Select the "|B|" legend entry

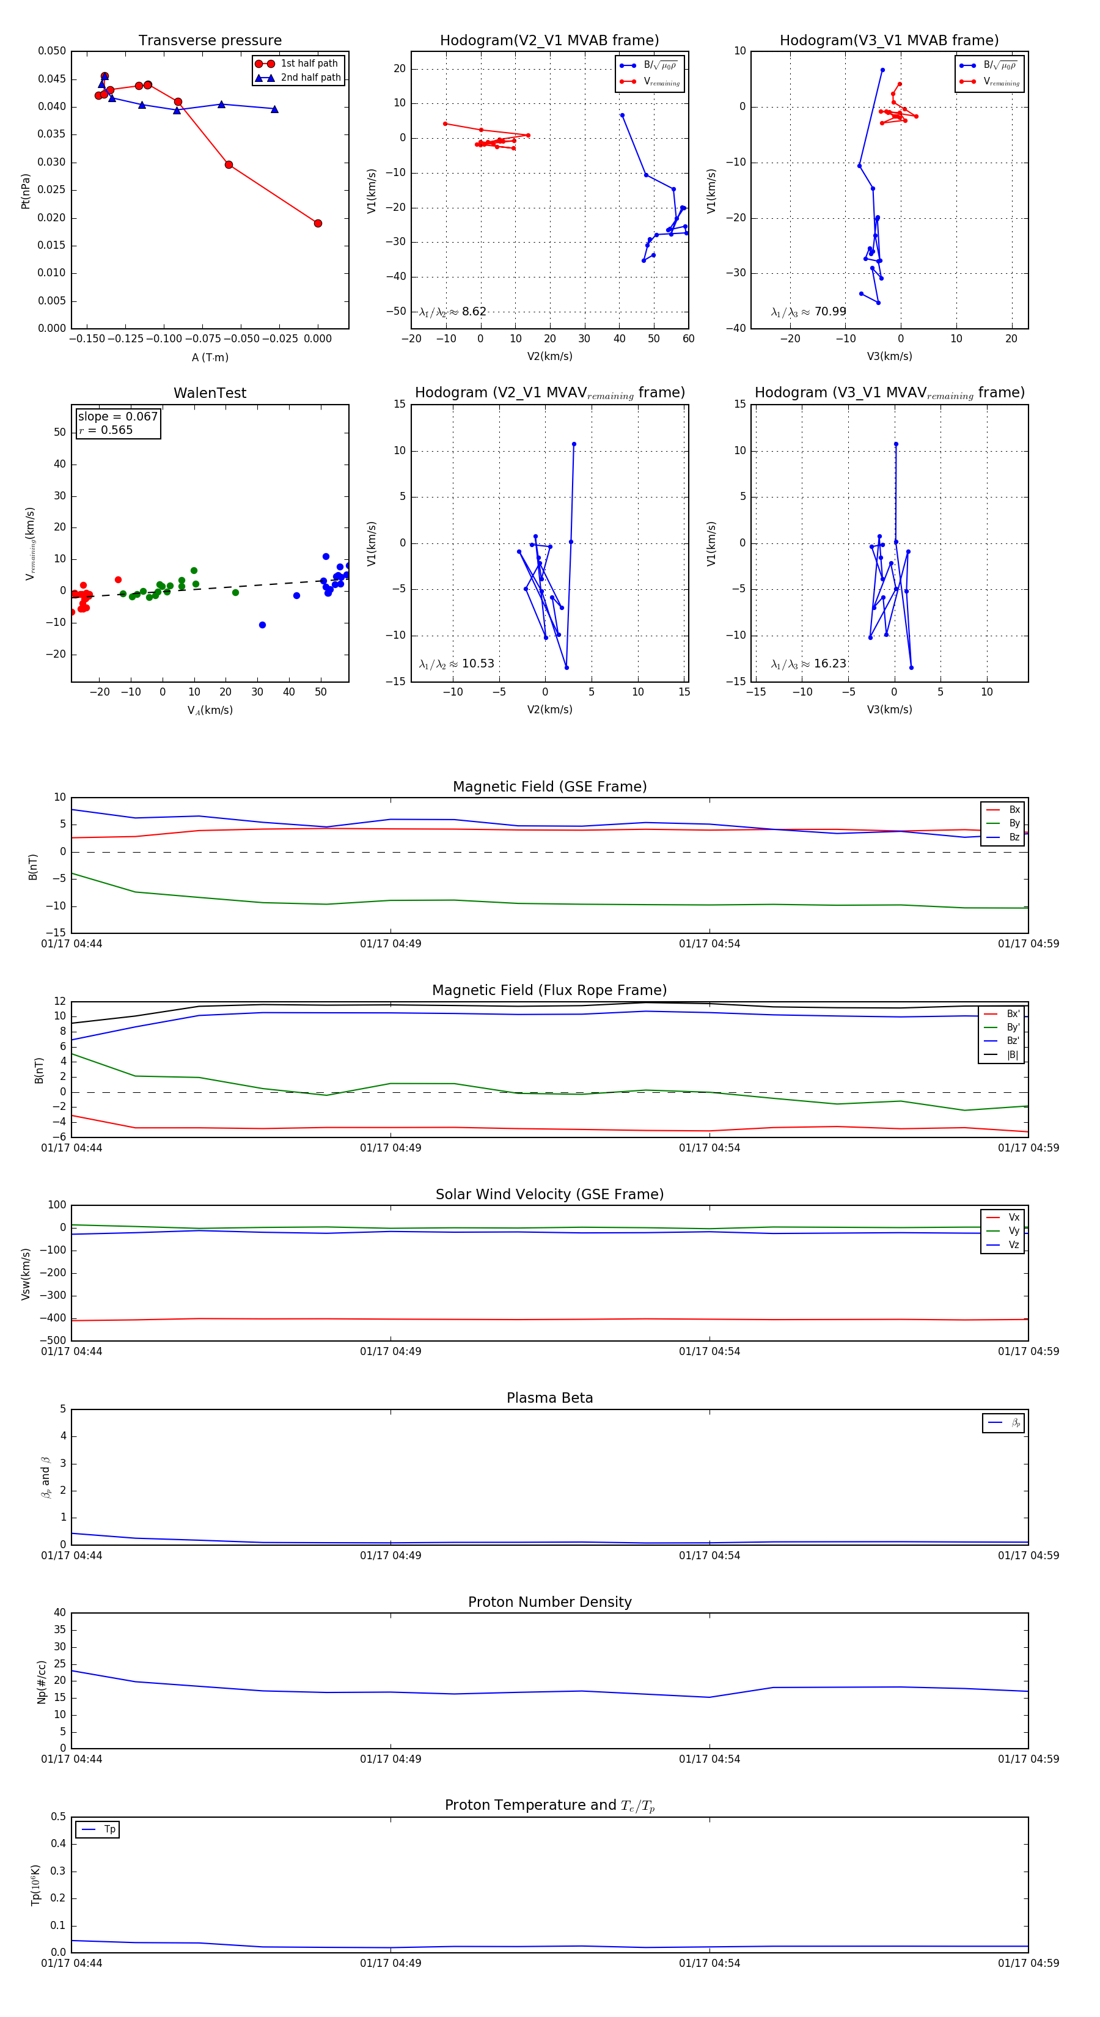(1002, 1055)
